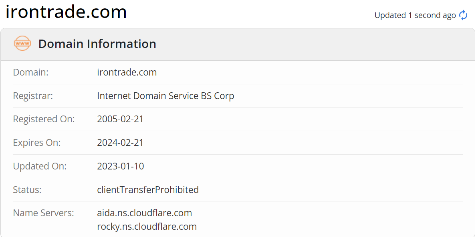476x237 pixels.
Task: Click the blue refresh icon
Action: tap(463, 15)
